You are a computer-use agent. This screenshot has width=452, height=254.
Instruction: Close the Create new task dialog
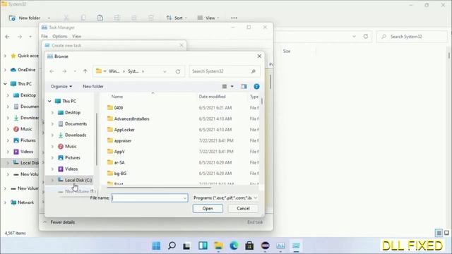point(182,45)
